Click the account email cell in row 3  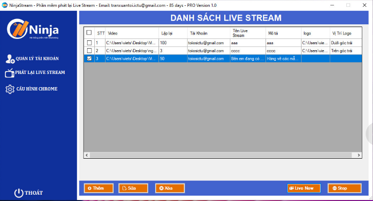pos(209,58)
